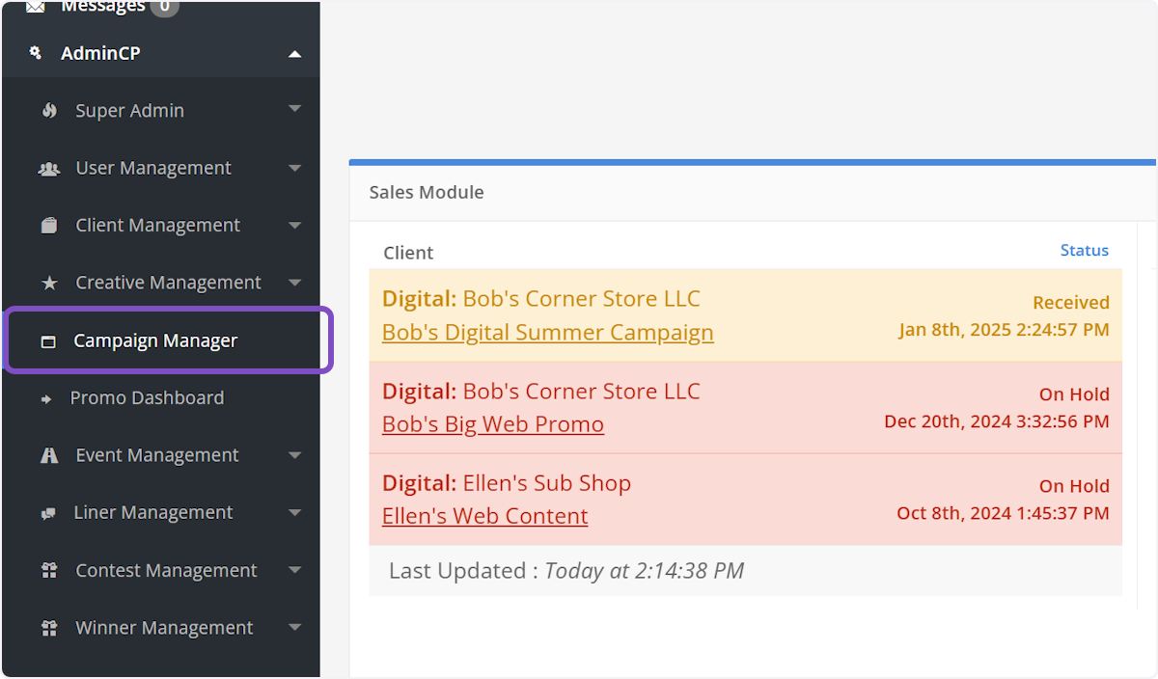
Task: Open the Promo Dashboard menu item
Action: (147, 397)
